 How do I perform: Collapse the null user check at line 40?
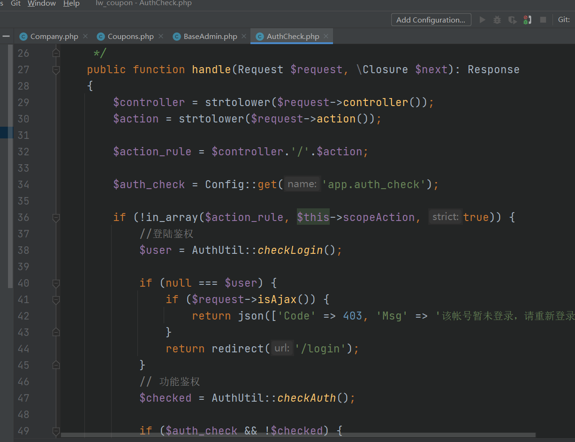56,283
